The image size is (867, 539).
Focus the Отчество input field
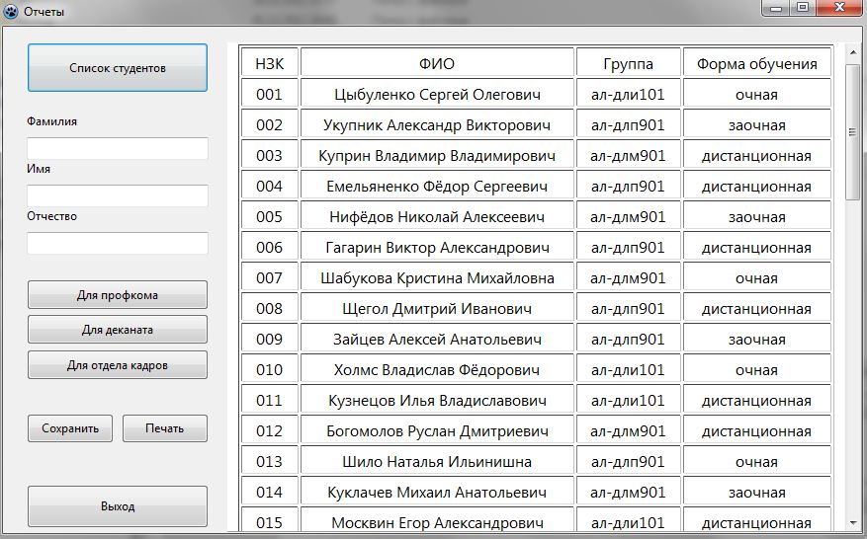point(118,244)
